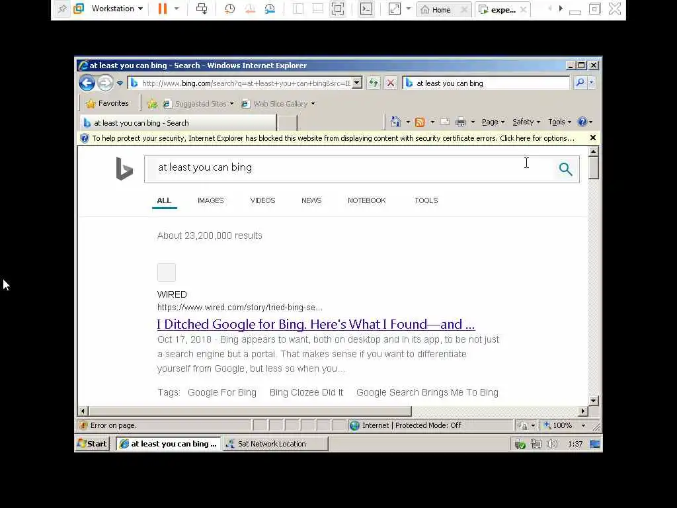Click the New Tab blank button

coord(287,123)
